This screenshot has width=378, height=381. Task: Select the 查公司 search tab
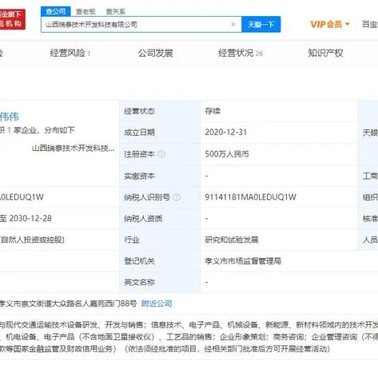click(56, 11)
